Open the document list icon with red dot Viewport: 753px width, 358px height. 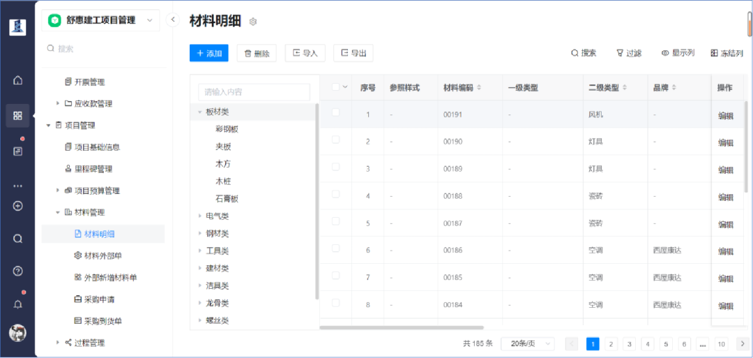[x=17, y=151]
